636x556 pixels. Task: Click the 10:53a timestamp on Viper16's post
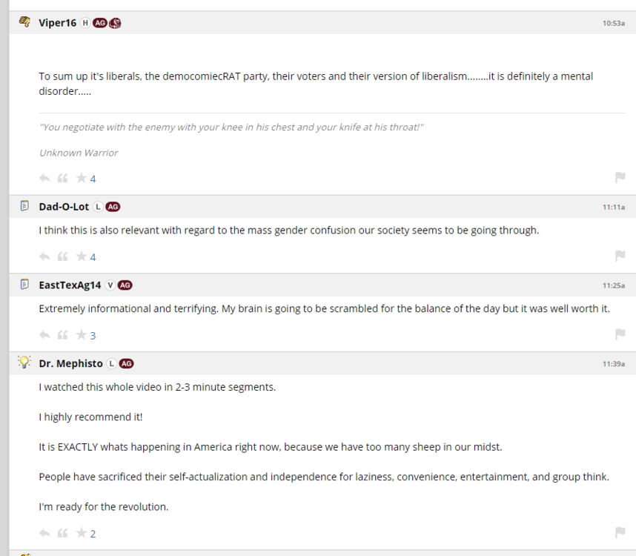(x=613, y=24)
